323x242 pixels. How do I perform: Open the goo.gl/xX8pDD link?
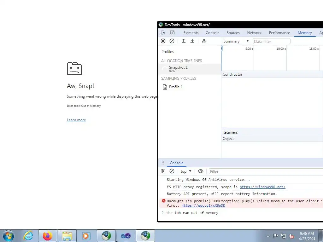(x=203, y=205)
